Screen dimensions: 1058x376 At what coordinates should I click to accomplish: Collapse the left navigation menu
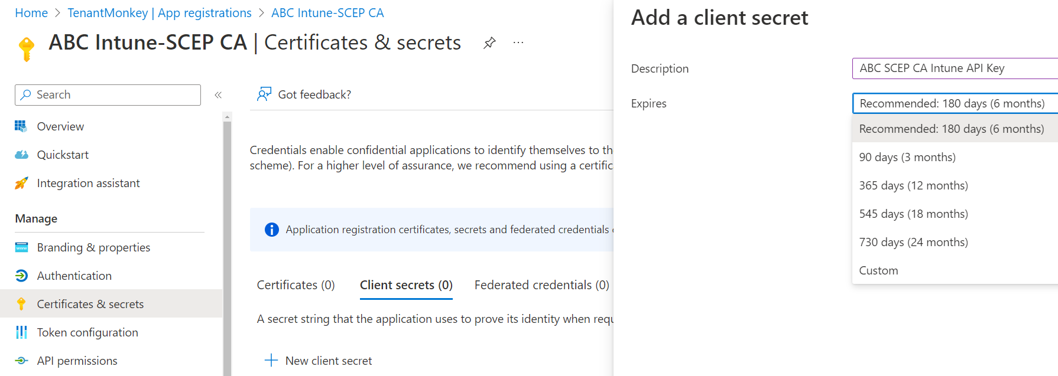(218, 95)
